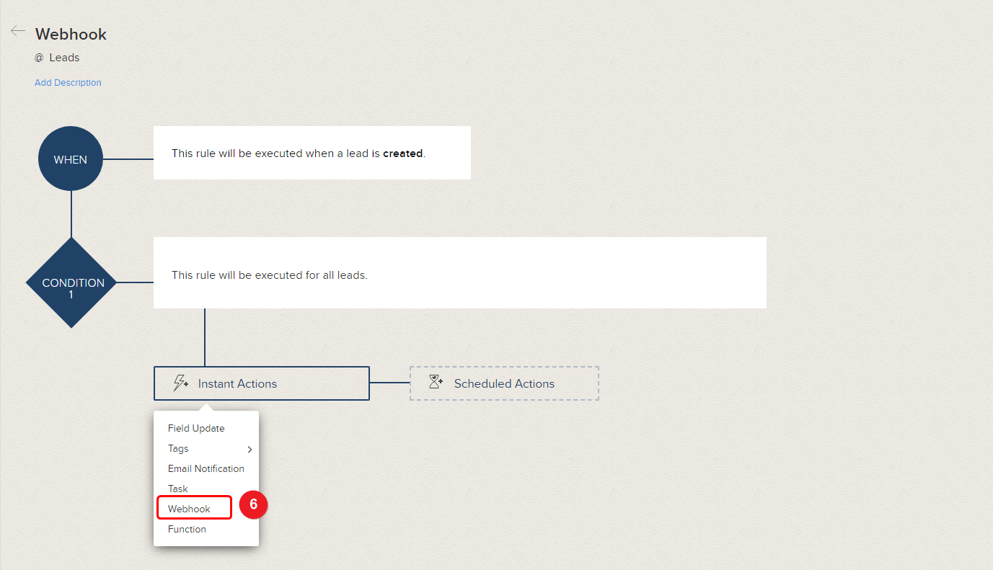
Task: Open the 'executed when a lead is created' box
Action: [312, 153]
